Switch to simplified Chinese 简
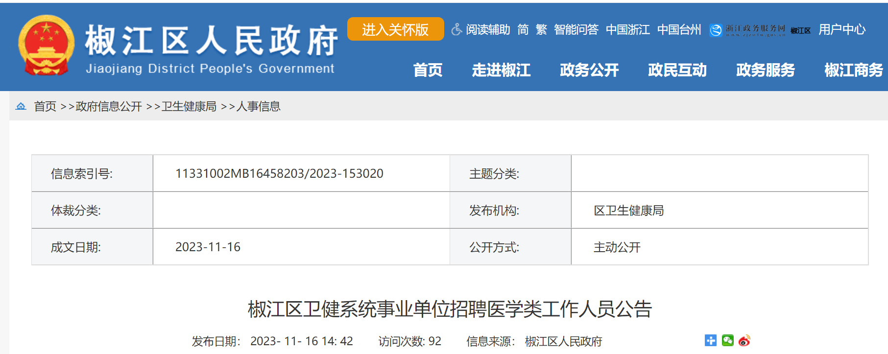The image size is (888, 354). coord(523,30)
